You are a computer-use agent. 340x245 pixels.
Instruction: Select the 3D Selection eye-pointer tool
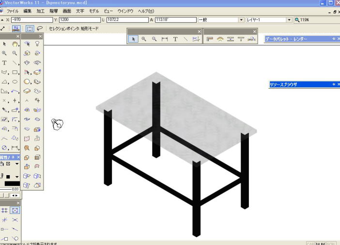pyautogui.click(x=27, y=44)
